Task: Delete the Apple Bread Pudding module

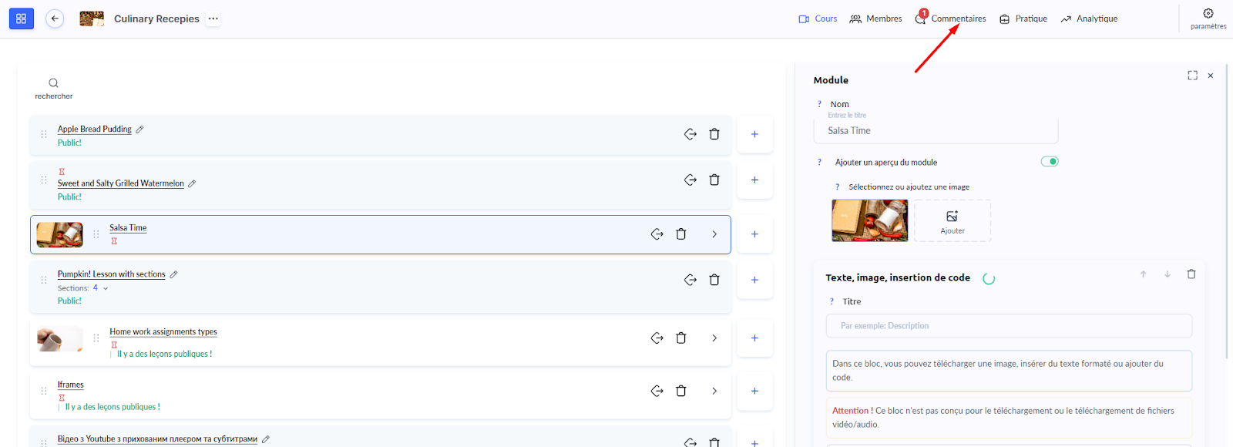Action: (714, 134)
